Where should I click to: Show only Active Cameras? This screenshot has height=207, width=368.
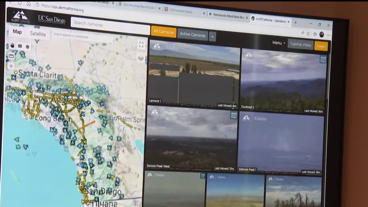193,34
